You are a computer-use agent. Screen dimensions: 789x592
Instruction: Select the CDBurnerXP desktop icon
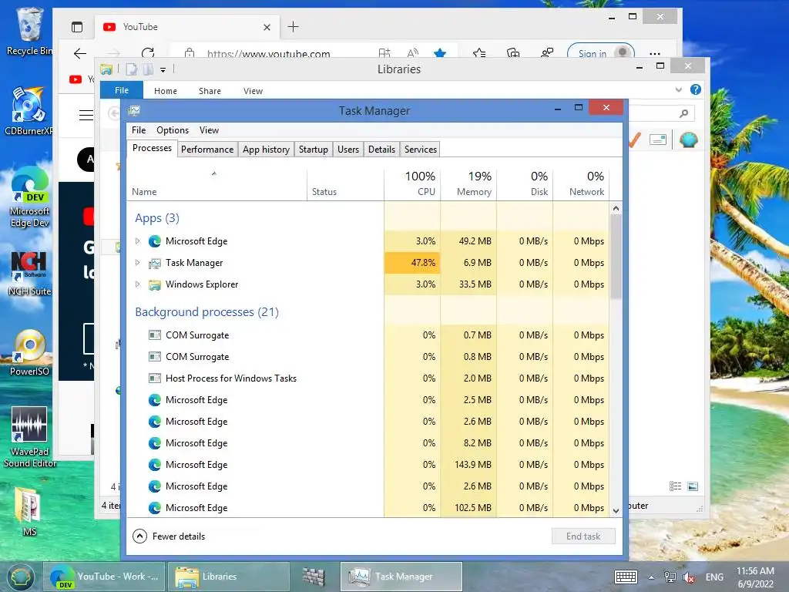click(x=29, y=111)
